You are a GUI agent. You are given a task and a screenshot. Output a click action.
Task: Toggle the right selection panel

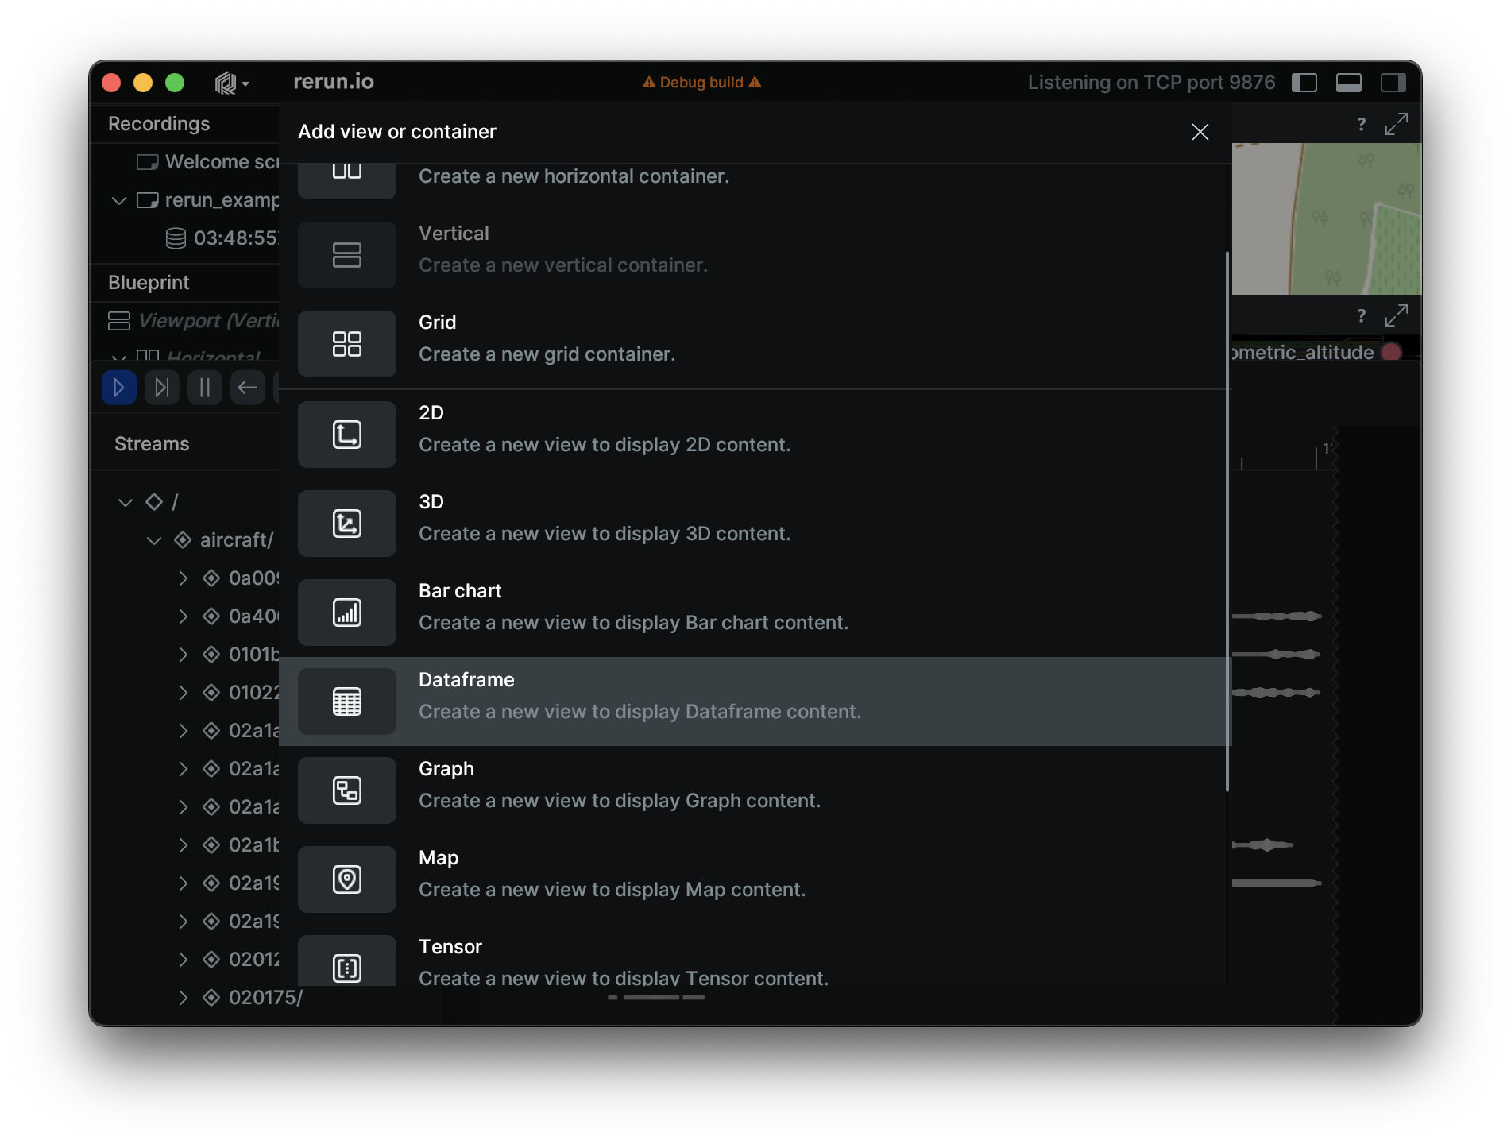coord(1393,83)
